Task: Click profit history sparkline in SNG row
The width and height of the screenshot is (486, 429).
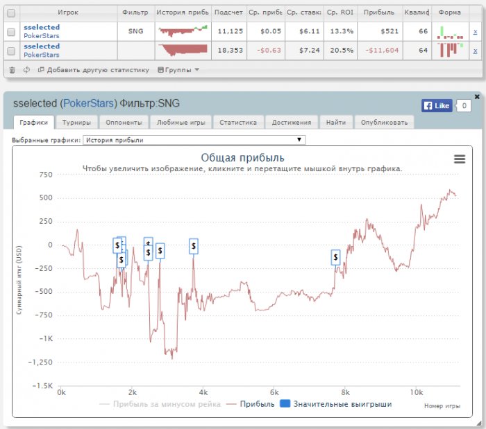Action: click(x=183, y=31)
